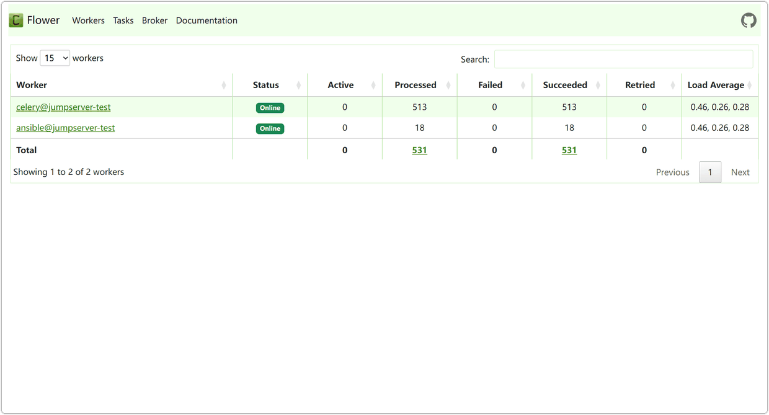Click the Worker column header text
This screenshot has height=415, width=769.
[x=32, y=85]
